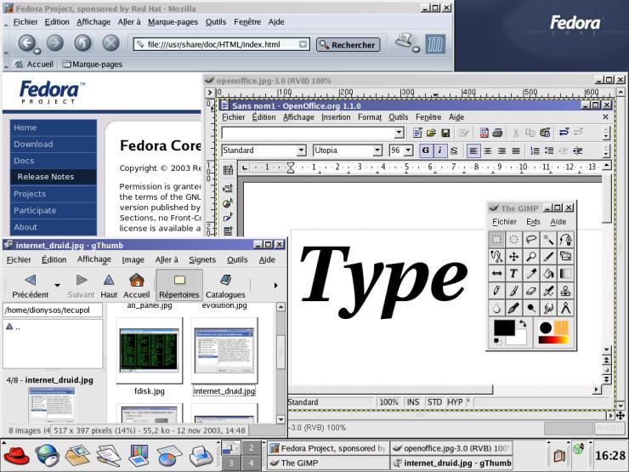Choose the Measure compass tool in GIMP
Viewport: 629px width, 472px height.
coord(565,308)
